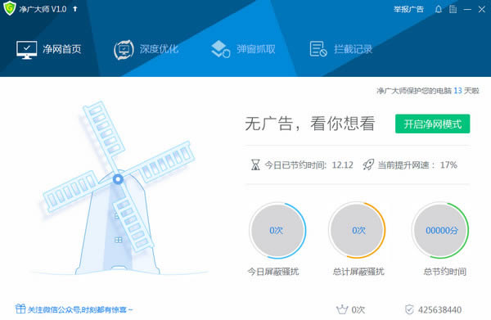Screen dimensions: 491x320
Task: Open the notification bell
Action: (x=439, y=9)
